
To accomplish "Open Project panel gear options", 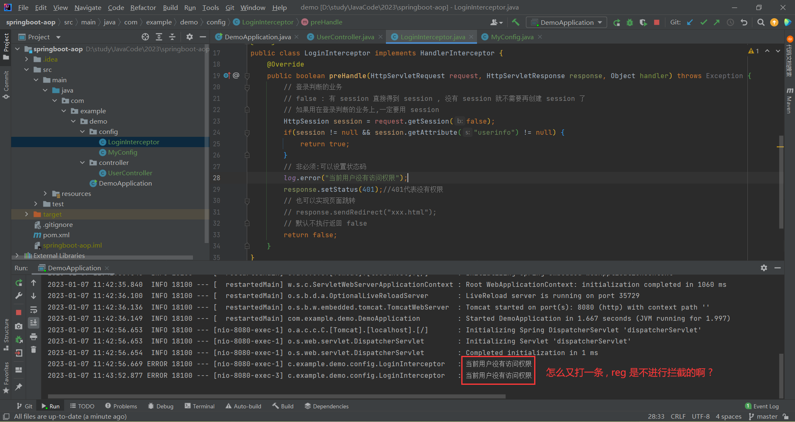I will click(190, 37).
